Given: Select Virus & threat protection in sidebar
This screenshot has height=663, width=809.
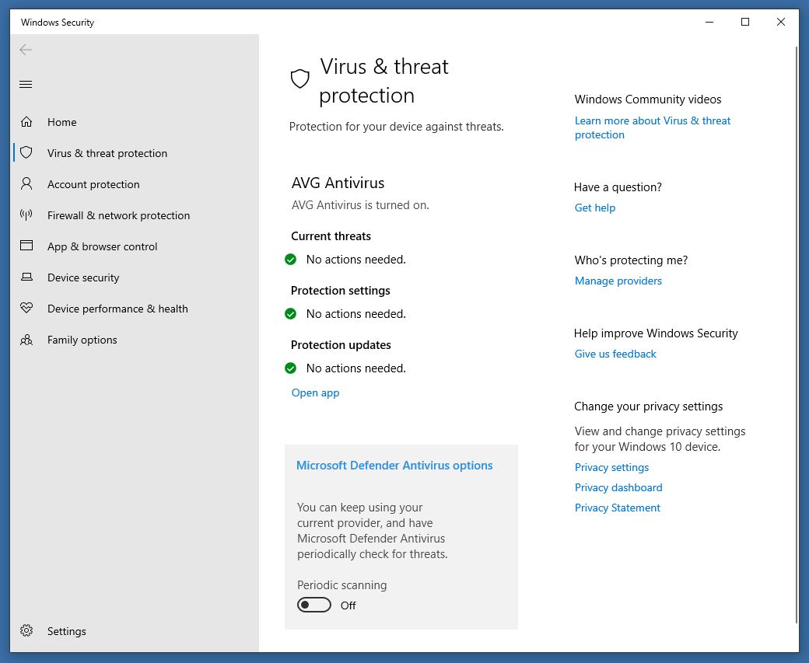Looking at the screenshot, I should pos(107,153).
